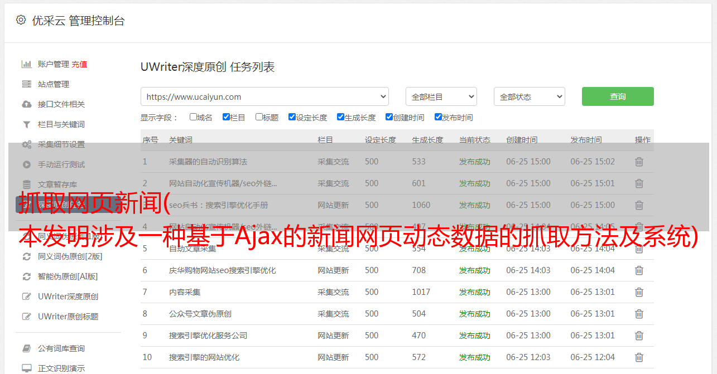Viewport: 717px width, 374px height.
Task: Select UWriter原创标题 in sidebar
Action: (x=68, y=317)
